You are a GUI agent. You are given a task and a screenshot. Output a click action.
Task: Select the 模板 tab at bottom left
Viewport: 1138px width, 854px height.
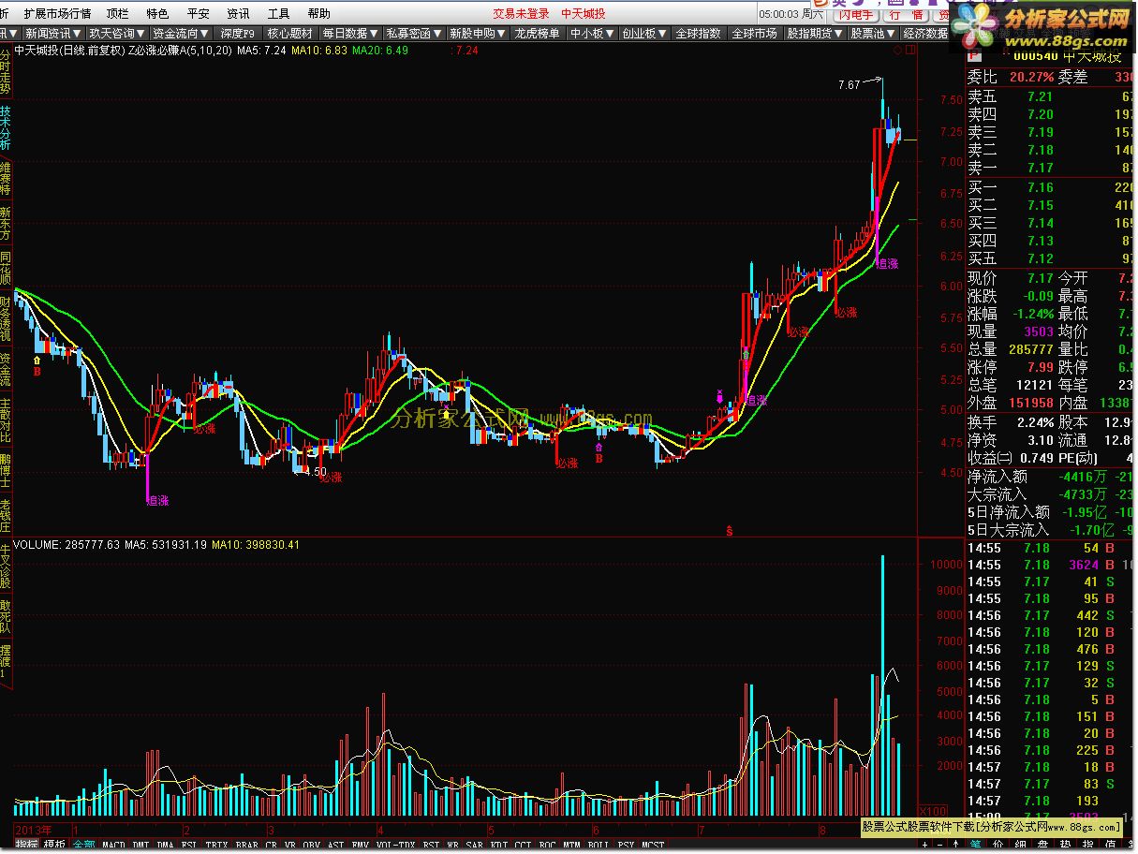click(x=54, y=846)
